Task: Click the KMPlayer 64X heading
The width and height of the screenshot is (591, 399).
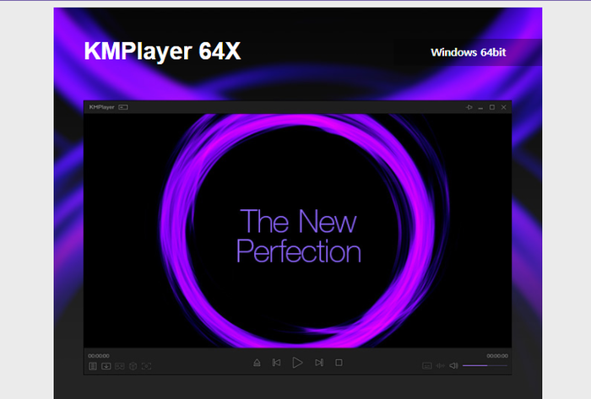Action: pyautogui.click(x=162, y=51)
